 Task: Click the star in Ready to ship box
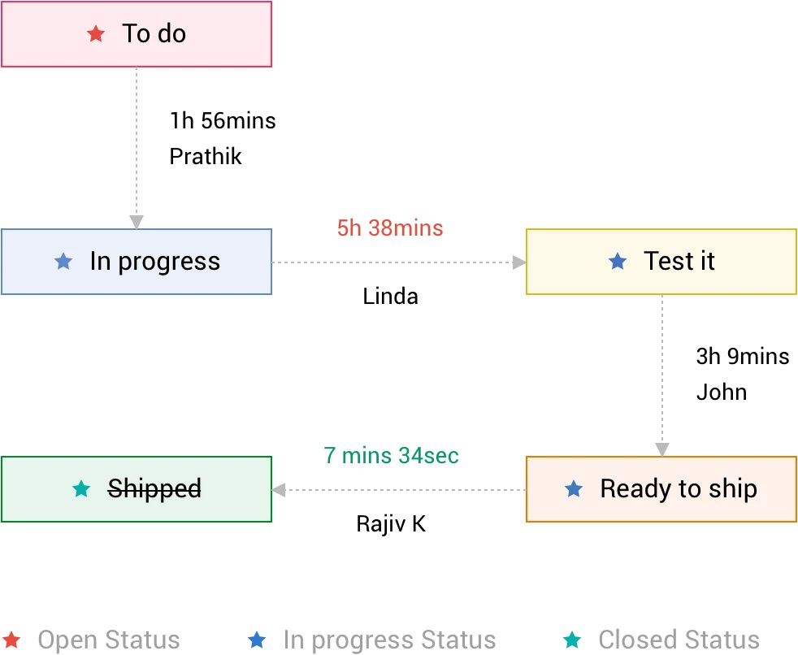pyautogui.click(x=574, y=489)
